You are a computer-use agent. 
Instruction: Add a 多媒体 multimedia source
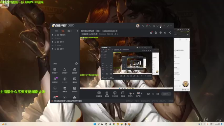point(123,94)
